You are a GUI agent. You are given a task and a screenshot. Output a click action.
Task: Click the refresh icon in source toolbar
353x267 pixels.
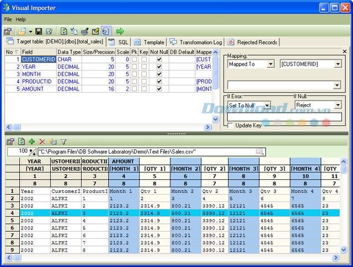pos(21,141)
